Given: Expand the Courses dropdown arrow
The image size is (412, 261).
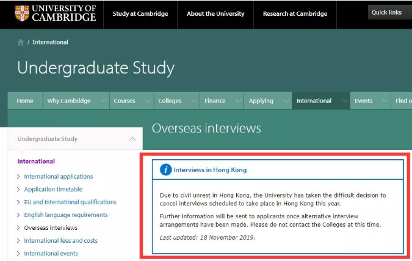Looking at the screenshot, I should (147, 101).
